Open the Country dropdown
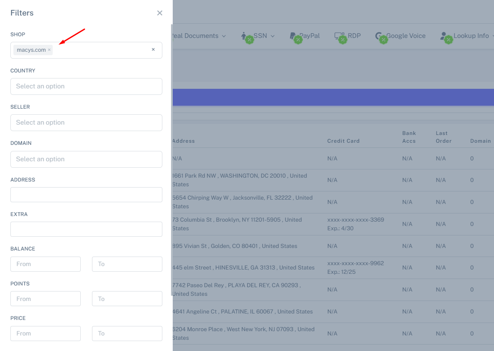The width and height of the screenshot is (494, 351). 86,86
